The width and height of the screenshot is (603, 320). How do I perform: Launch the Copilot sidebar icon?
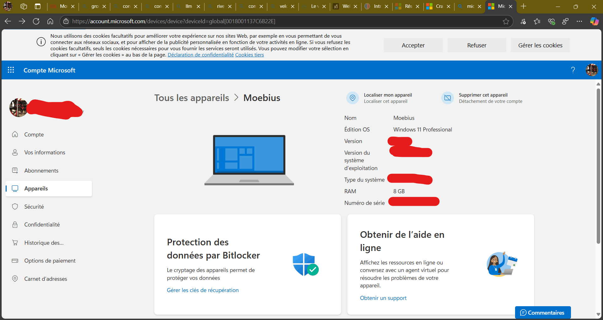click(594, 21)
